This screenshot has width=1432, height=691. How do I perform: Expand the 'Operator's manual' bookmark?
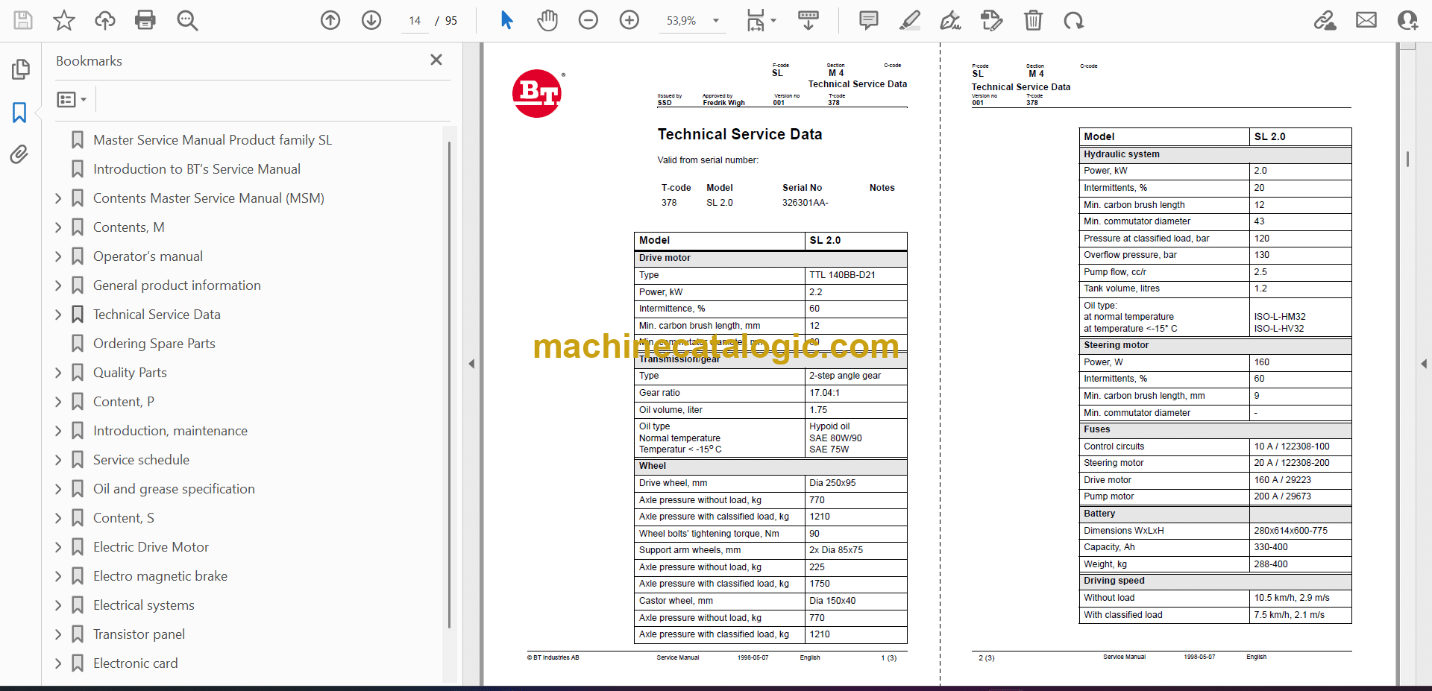[x=58, y=256]
